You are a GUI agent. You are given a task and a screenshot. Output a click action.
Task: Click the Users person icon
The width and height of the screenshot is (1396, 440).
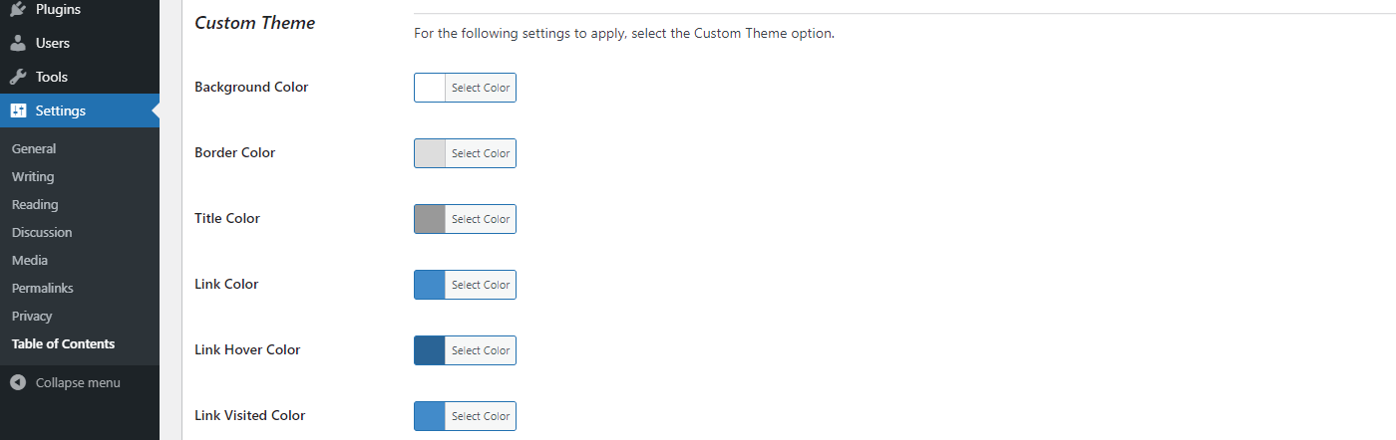pyautogui.click(x=18, y=44)
